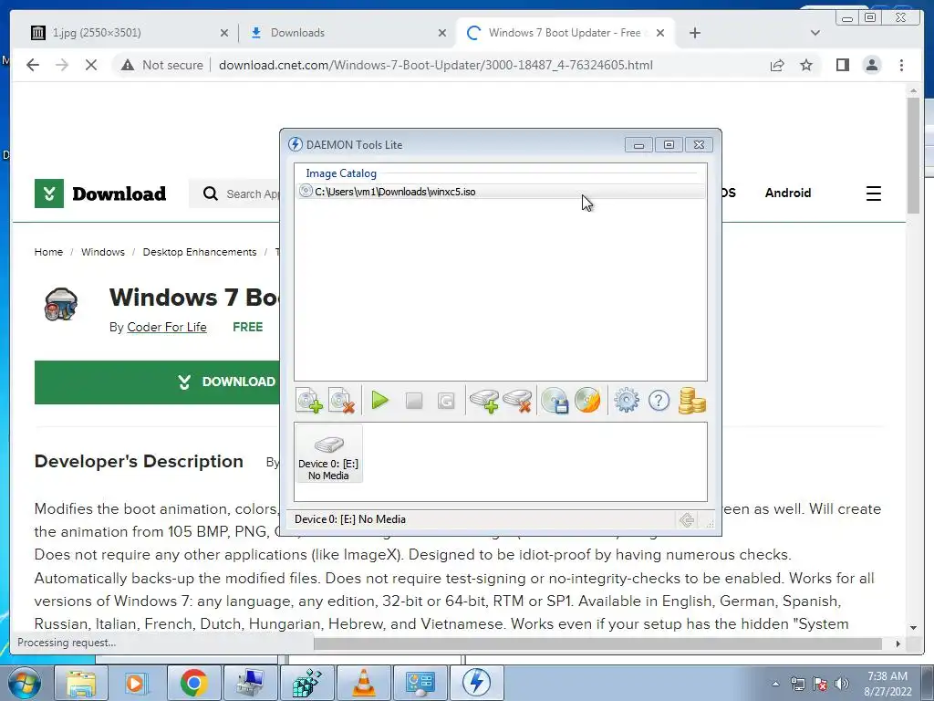
Task: Click the Windows 7 Boot Updater app icon
Action: pos(61,304)
